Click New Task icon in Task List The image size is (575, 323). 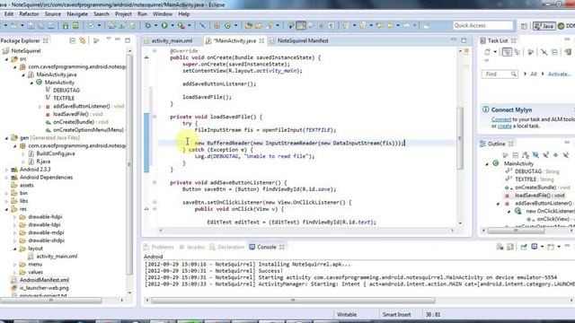(487, 52)
